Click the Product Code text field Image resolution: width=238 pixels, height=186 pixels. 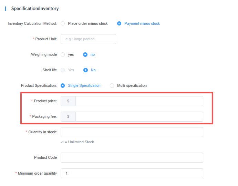tap(132, 158)
